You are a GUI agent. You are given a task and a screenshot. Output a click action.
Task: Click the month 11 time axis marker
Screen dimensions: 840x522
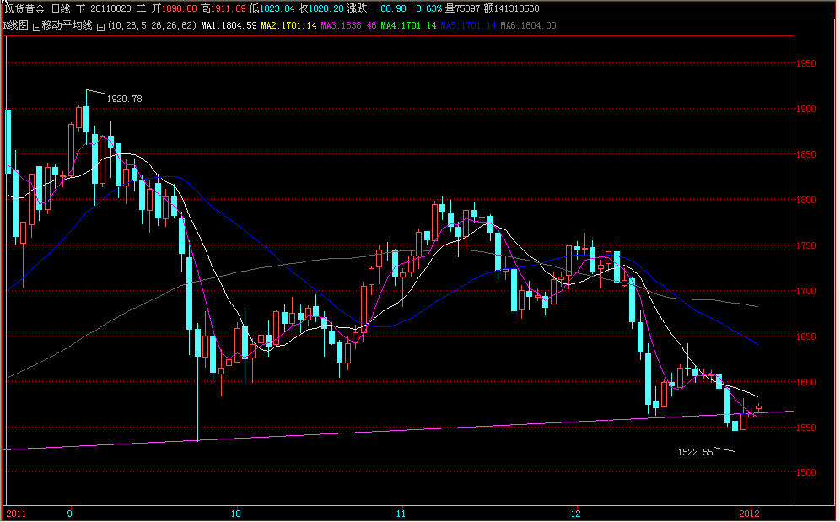click(x=401, y=514)
